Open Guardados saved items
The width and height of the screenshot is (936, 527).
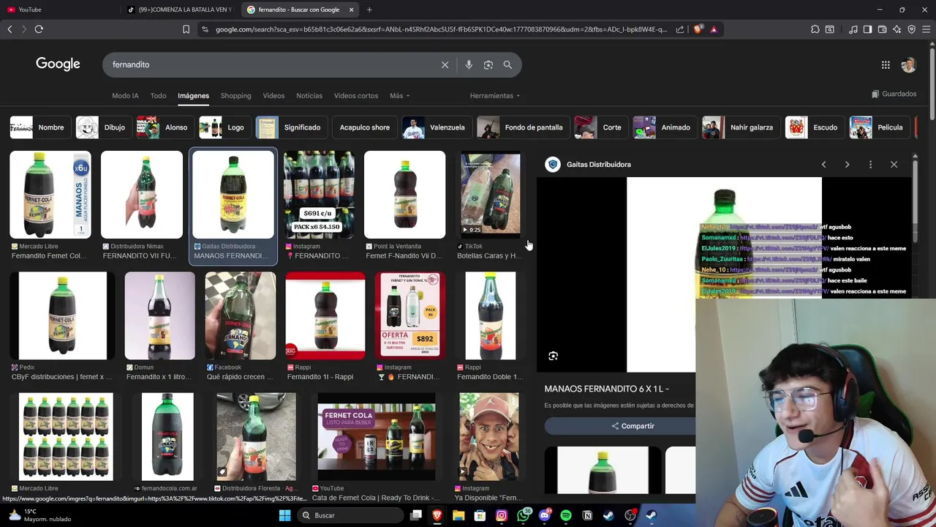click(x=894, y=94)
